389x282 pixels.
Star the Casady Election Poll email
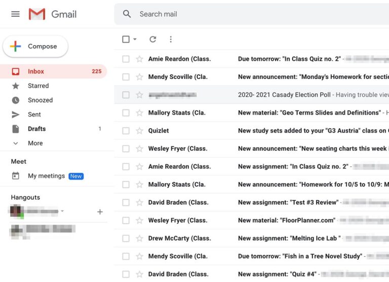(x=139, y=95)
